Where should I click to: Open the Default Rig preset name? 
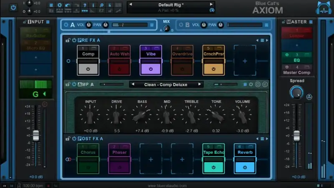point(171,5)
